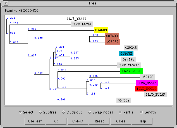Select the yellow P74689 leaf

coord(101,30)
